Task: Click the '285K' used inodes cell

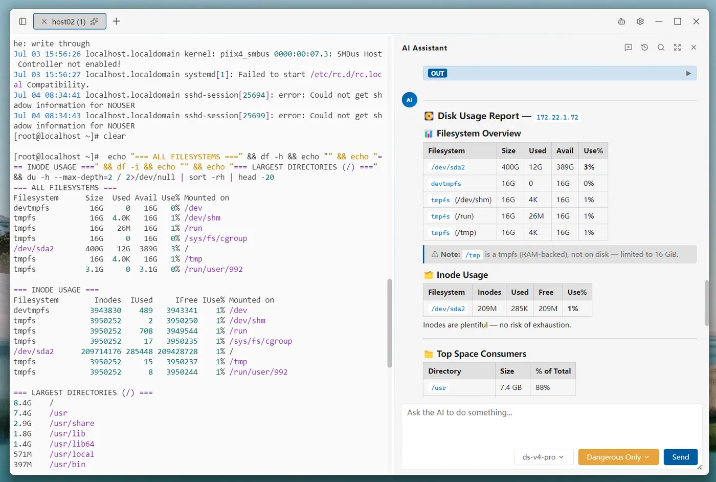Action: click(x=520, y=309)
